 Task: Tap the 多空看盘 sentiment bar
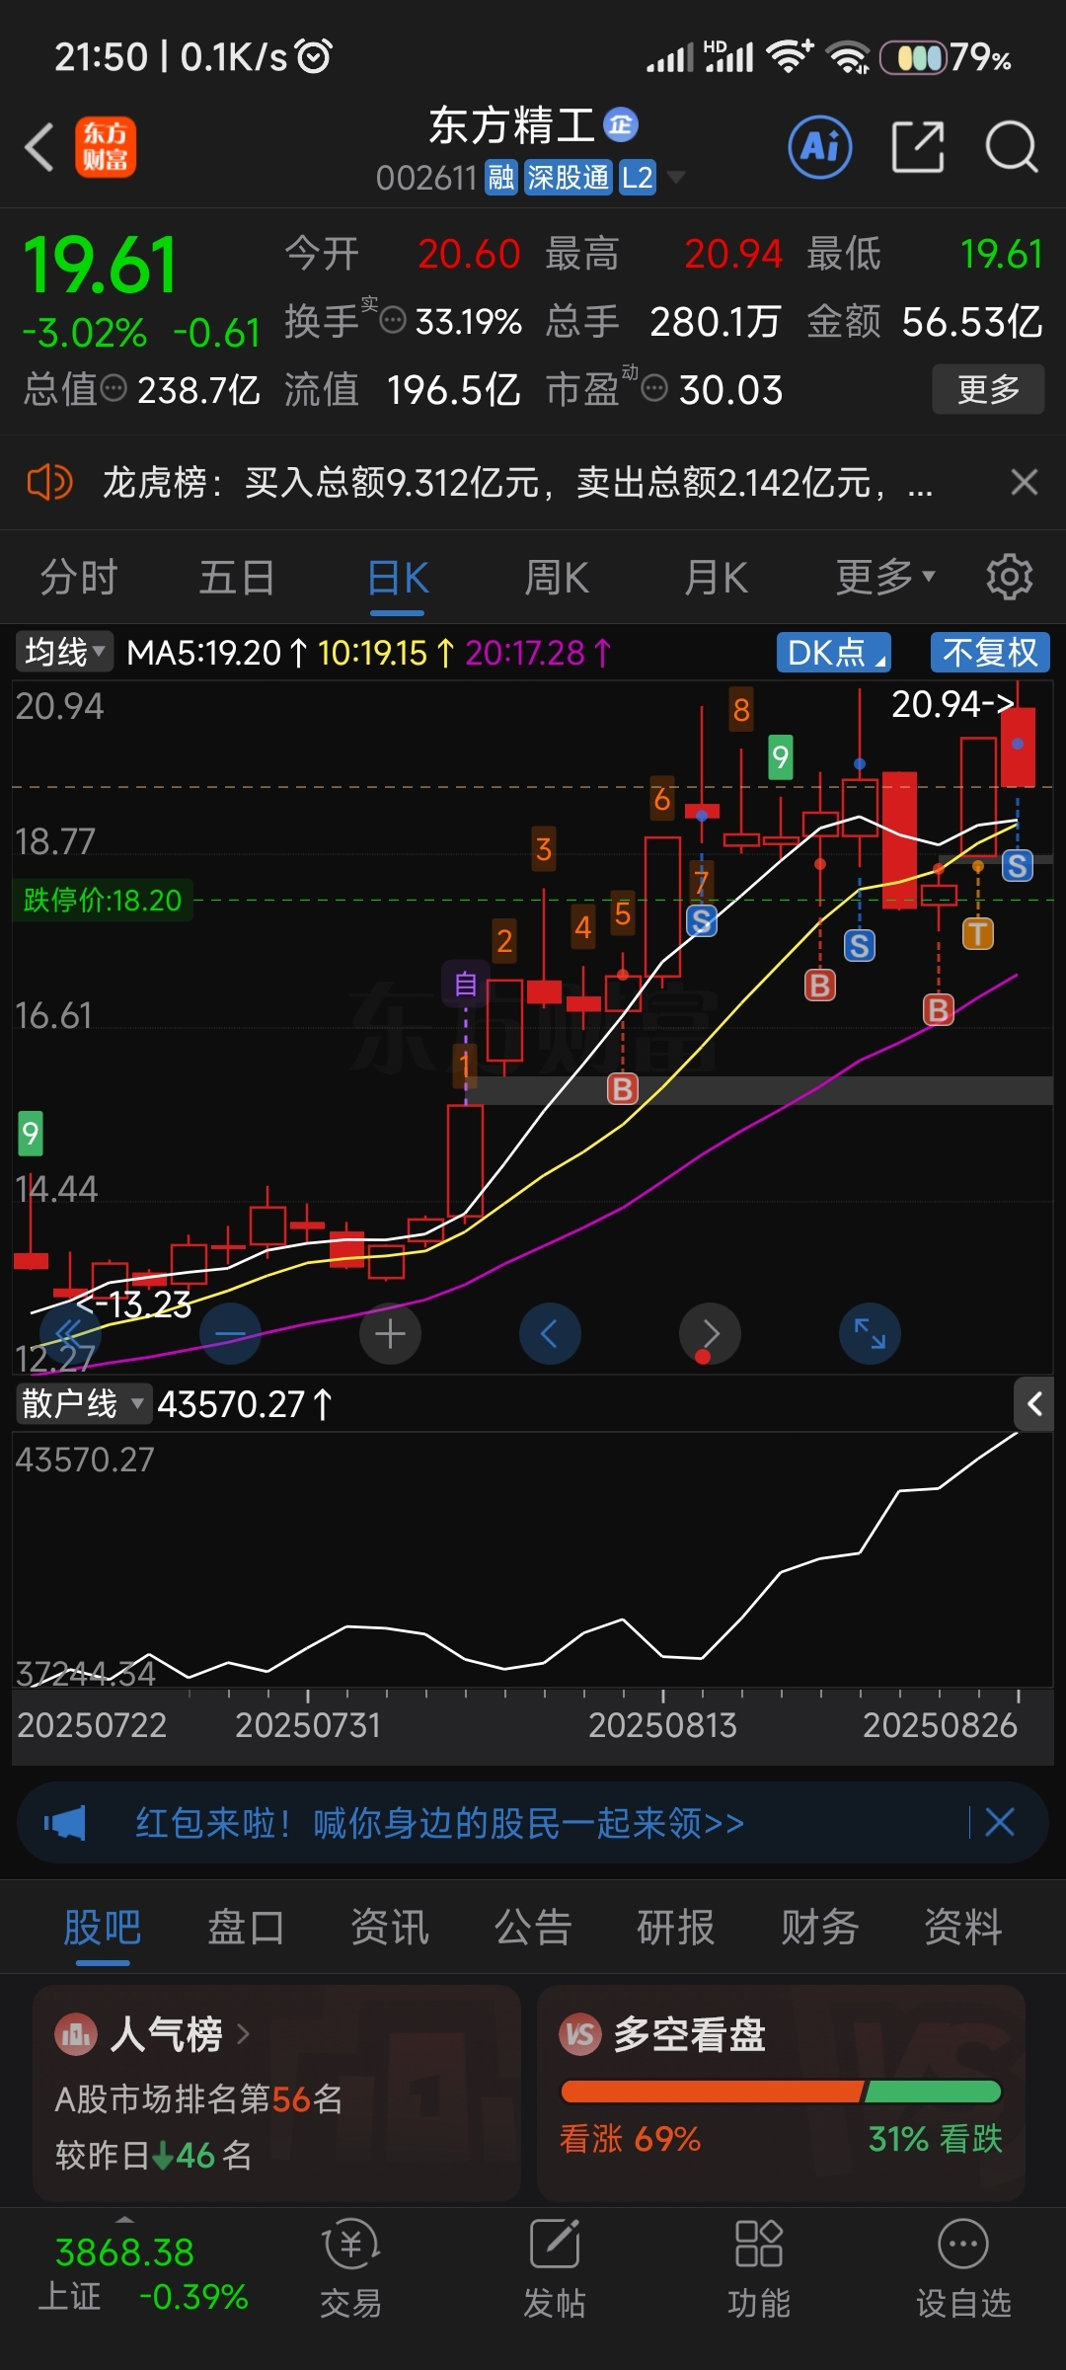[x=781, y=2092]
